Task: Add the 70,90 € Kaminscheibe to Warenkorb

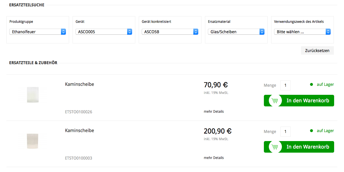Action: (299, 101)
